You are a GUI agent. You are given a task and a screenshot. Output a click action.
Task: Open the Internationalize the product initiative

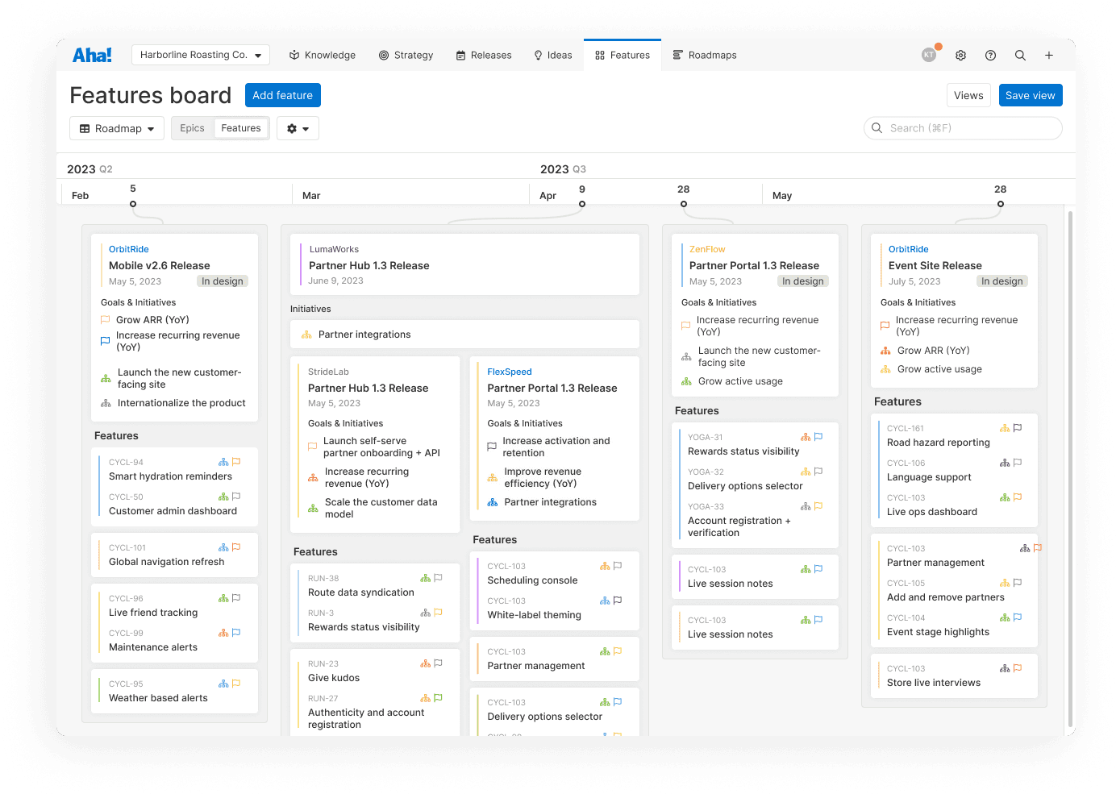coord(181,403)
